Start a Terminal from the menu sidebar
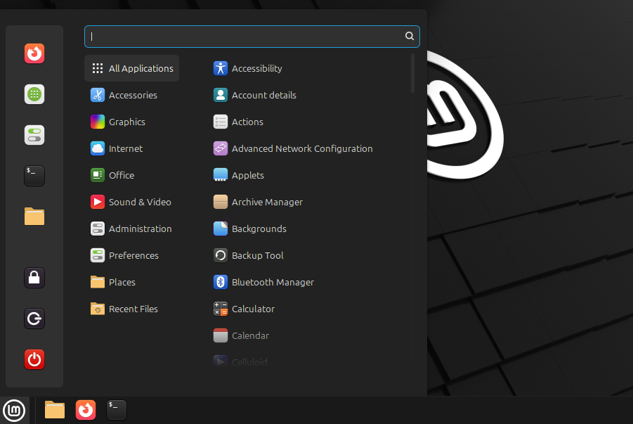The image size is (633, 424). 34,176
